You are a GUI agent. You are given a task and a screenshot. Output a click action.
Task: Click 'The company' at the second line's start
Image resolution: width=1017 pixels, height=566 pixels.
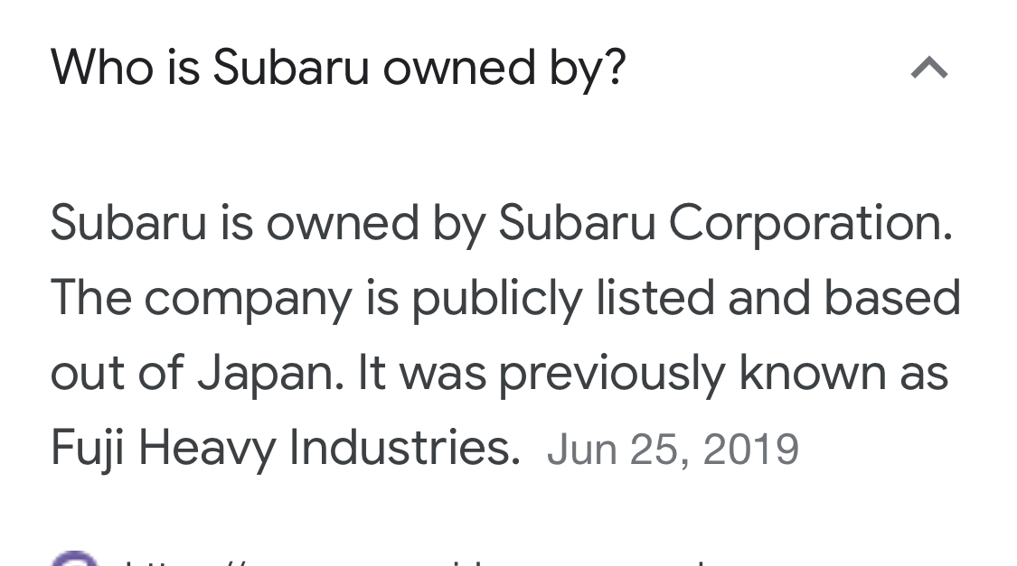click(201, 299)
